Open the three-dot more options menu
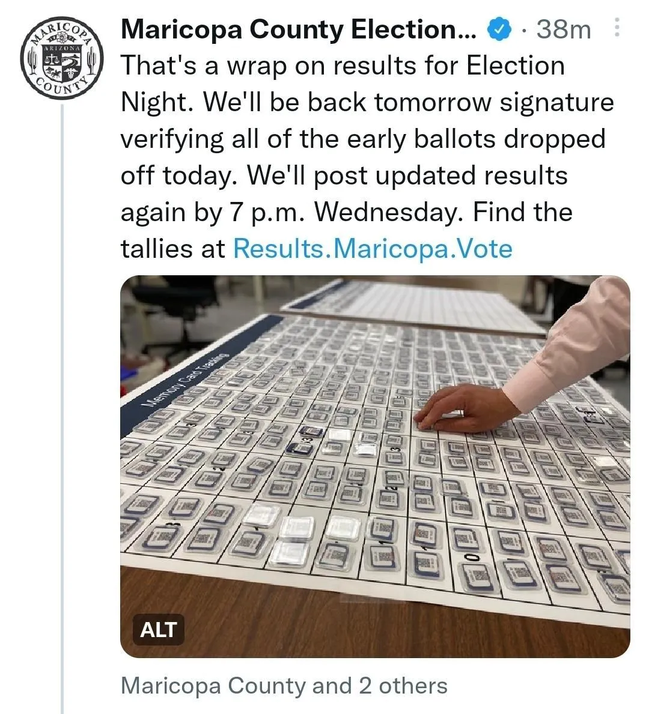 (617, 28)
